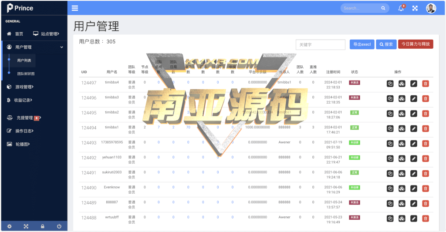
Task: Edit user timibbs2 with pencil icon
Action: pos(414,114)
